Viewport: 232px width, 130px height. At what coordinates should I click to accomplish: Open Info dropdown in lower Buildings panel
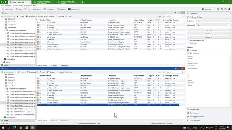[42, 72]
